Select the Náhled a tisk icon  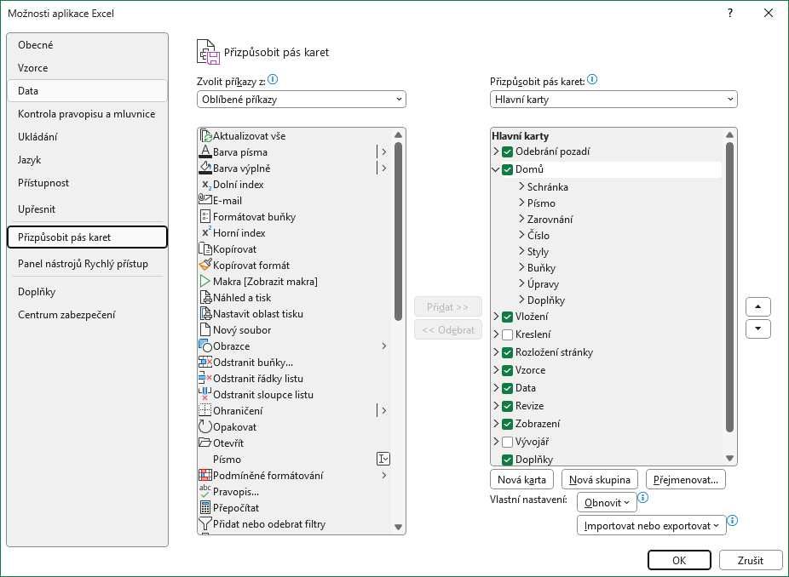204,298
